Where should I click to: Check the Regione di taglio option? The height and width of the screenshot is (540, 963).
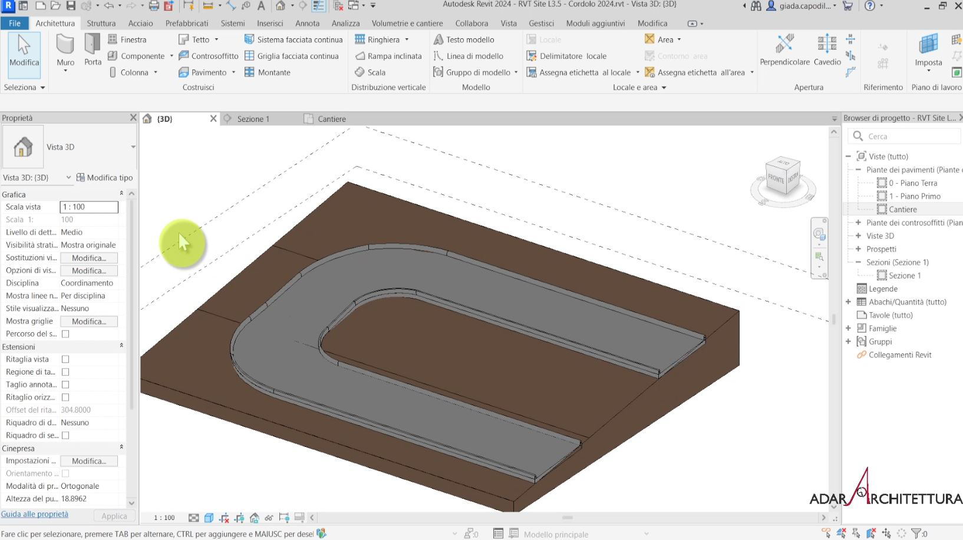point(65,372)
